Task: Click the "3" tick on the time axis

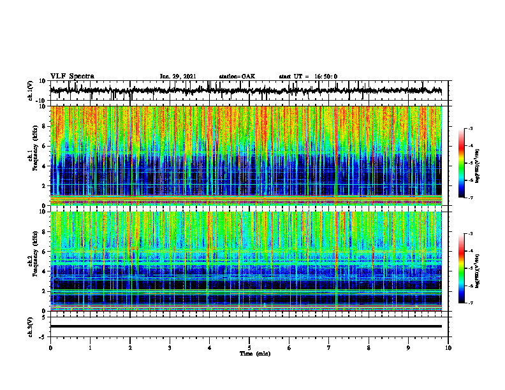Action: tap(170, 348)
